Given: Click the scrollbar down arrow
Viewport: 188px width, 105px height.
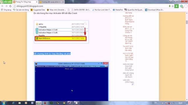Looking at the screenshot, I should tap(187, 100).
